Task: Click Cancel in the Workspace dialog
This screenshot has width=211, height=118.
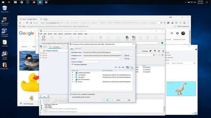Action: (x=118, y=100)
